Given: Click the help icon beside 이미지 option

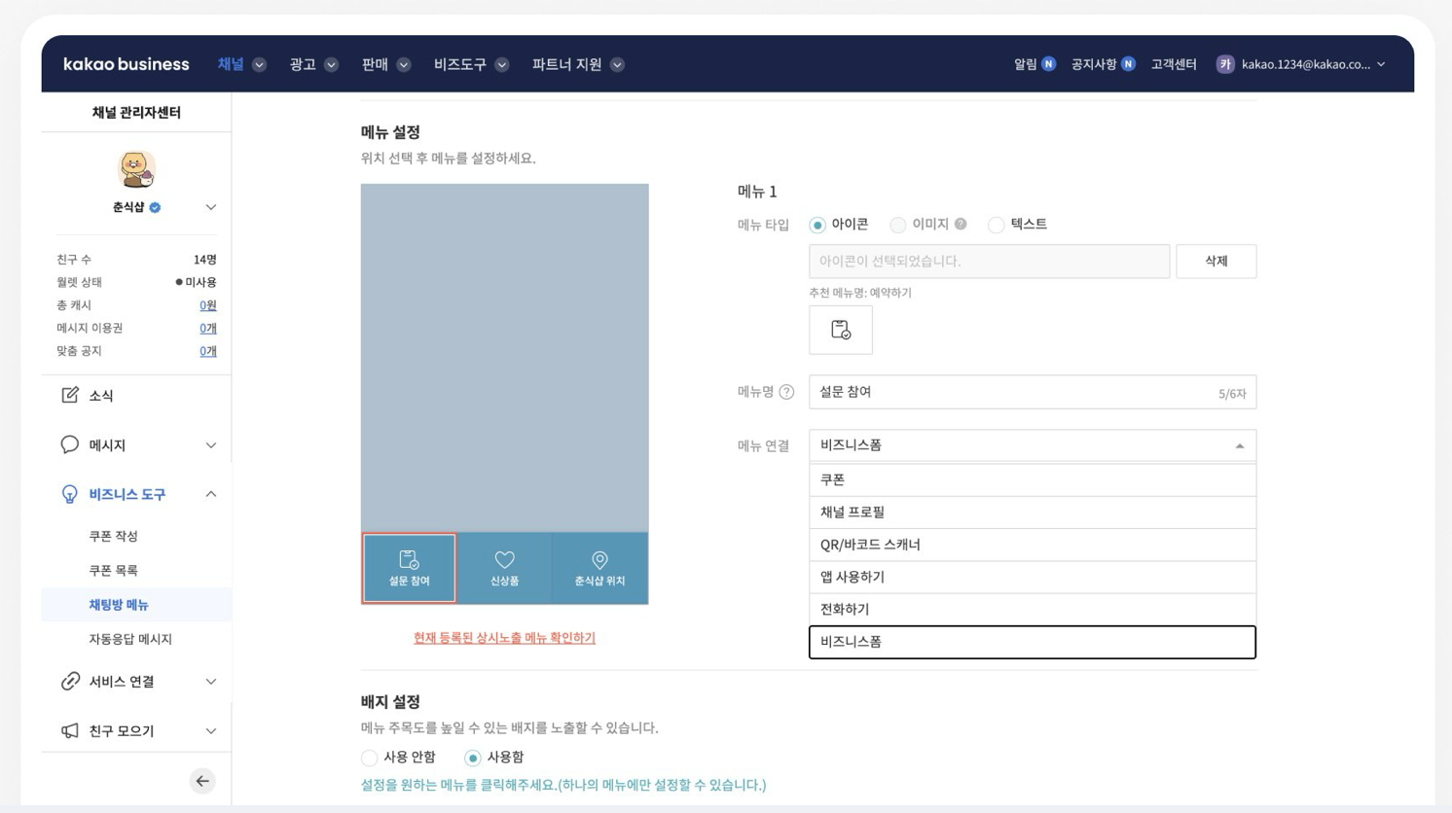Looking at the screenshot, I should [961, 224].
